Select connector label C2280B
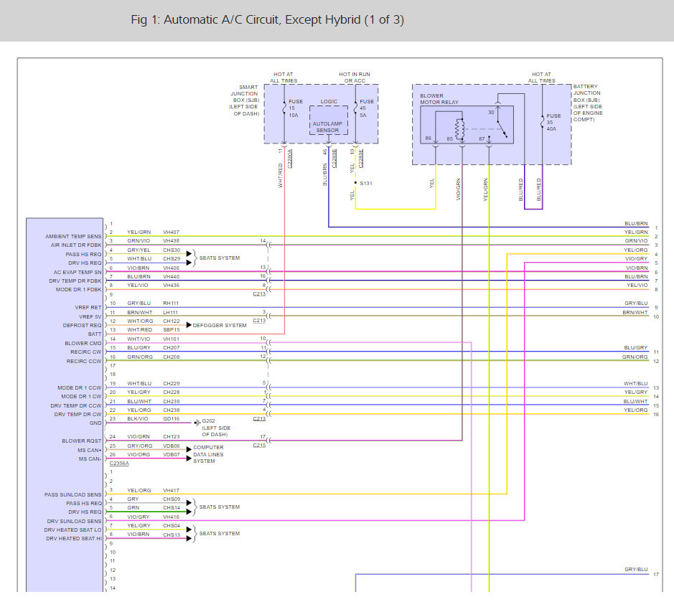Image resolution: width=674 pixels, height=602 pixels. coord(334,159)
